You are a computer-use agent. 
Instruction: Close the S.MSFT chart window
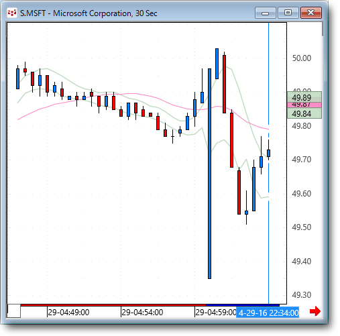[x=311, y=13]
